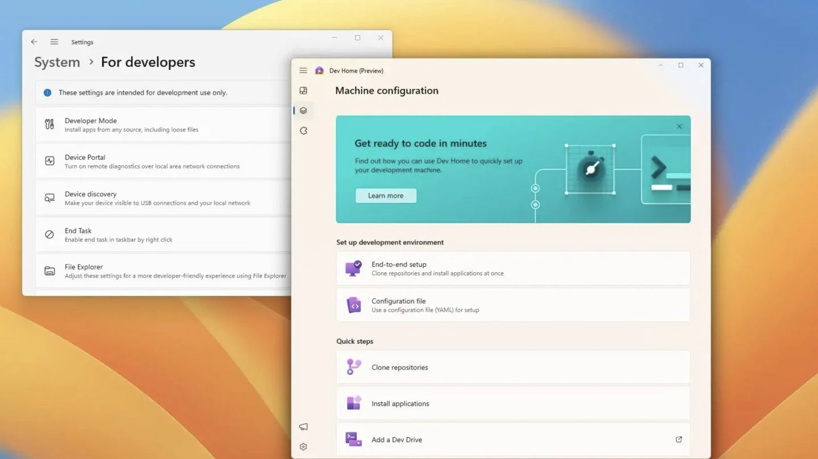The image size is (818, 459).
Task: Select the Developer Mode title text
Action: tap(91, 120)
